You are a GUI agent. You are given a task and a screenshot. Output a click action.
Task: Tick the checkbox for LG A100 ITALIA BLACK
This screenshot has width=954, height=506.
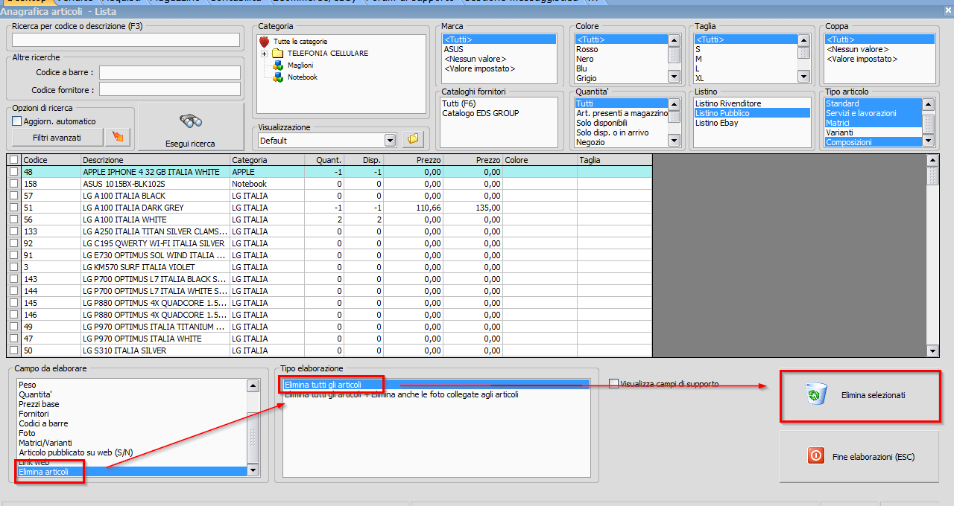tap(13, 196)
